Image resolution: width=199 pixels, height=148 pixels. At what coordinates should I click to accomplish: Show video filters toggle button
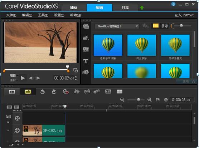(156, 26)
